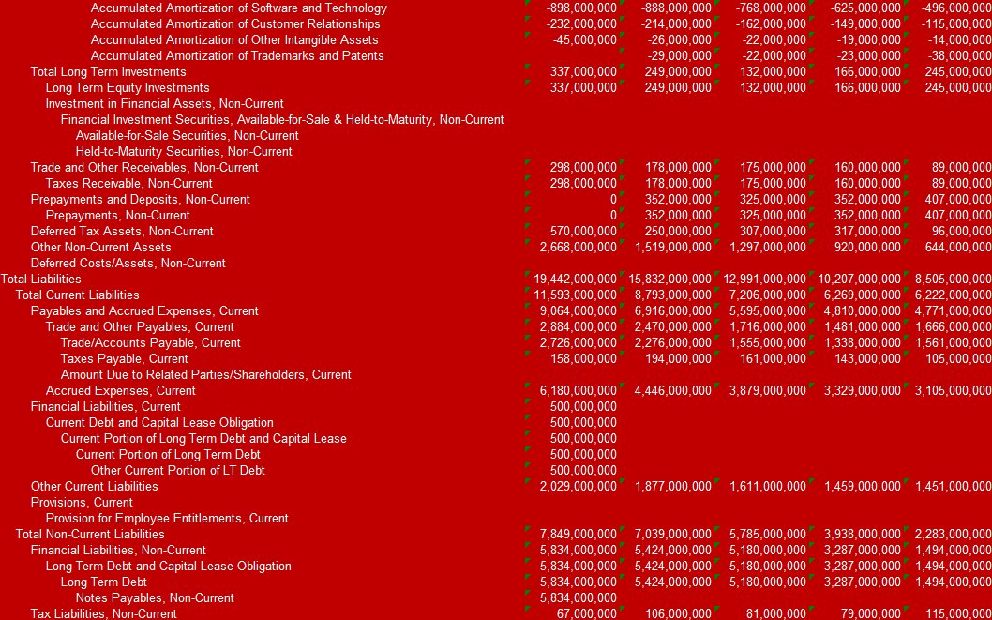This screenshot has height=620, width=992.
Task: Click the cell showing 2,884,000,000
Action: coord(579,327)
